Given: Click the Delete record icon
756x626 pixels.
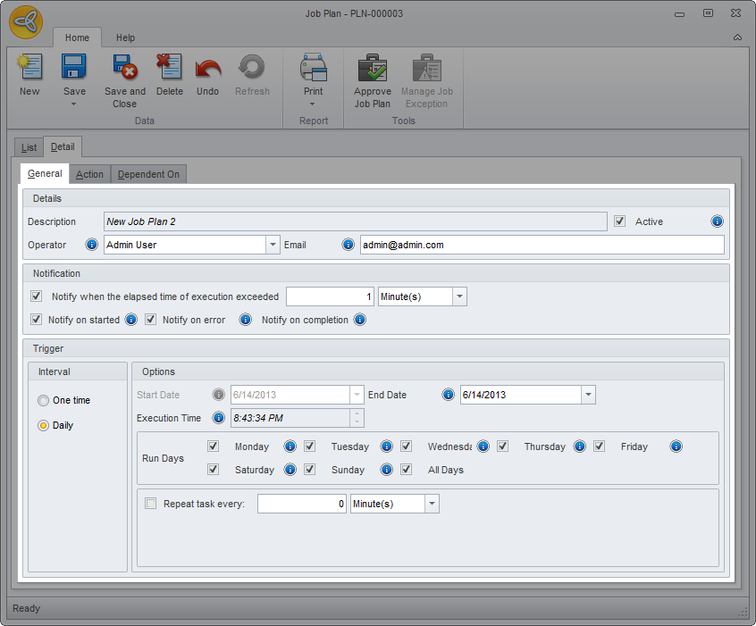Looking at the screenshot, I should [169, 66].
